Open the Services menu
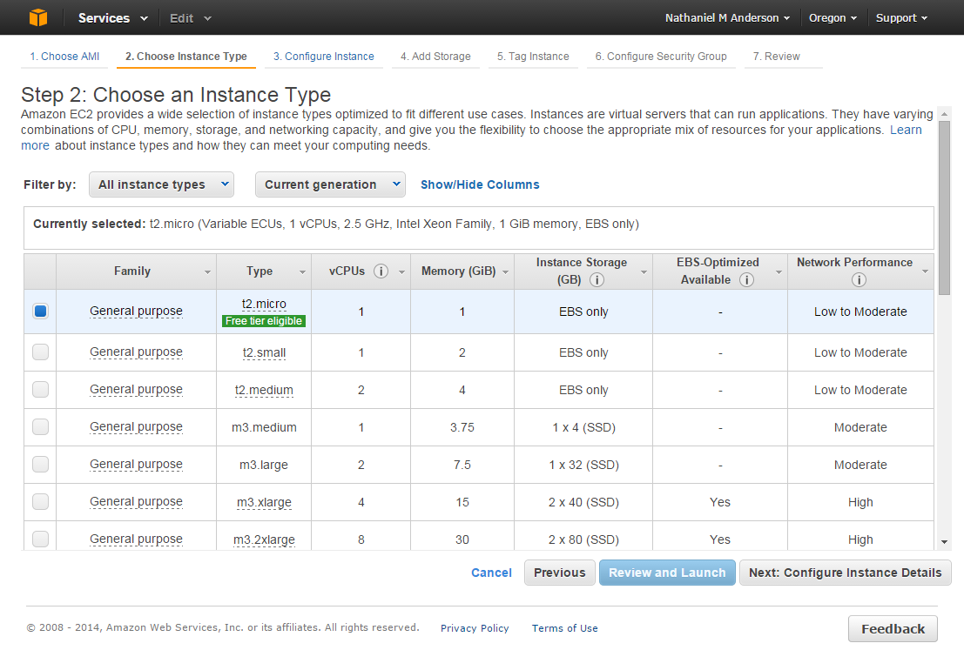 [x=112, y=17]
